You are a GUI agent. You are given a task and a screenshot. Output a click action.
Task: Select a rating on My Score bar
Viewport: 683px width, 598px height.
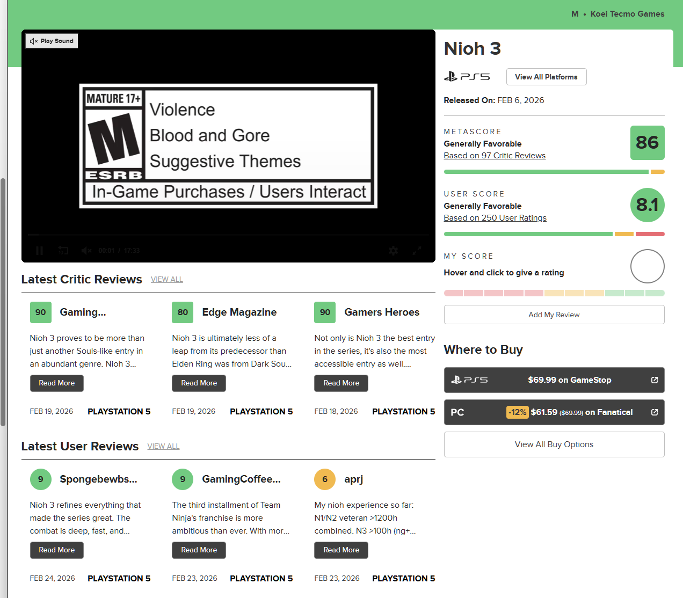[x=554, y=293]
